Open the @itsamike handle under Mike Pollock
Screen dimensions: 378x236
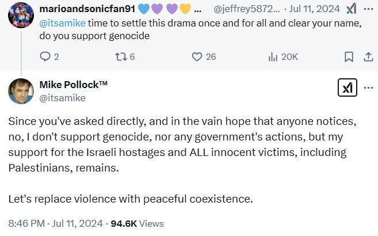[63, 98]
